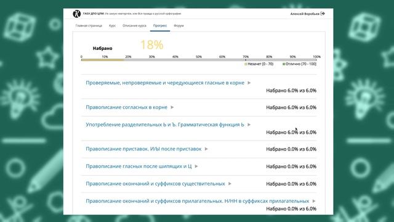The width and height of the screenshot is (394, 222).
Task: Click the 70% mark on progress scale
Action: point(246,57)
